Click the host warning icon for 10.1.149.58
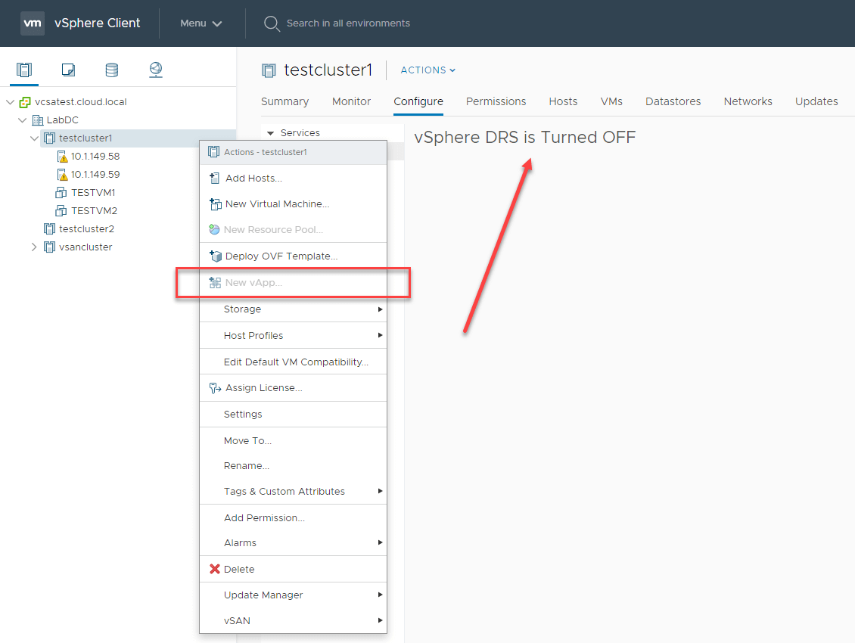This screenshot has width=855, height=643. coord(62,157)
